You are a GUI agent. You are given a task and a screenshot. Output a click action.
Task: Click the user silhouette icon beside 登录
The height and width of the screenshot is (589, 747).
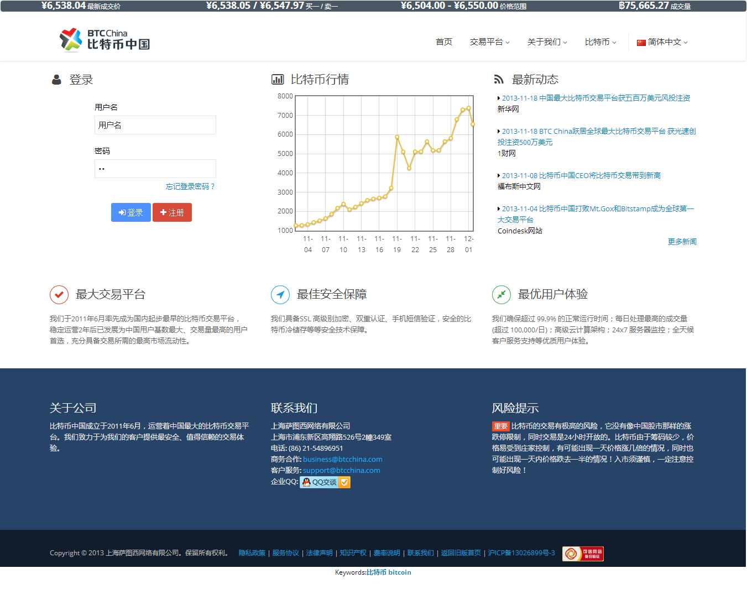56,79
